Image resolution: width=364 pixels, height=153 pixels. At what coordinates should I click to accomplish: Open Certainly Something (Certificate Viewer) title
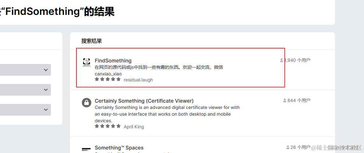(144, 101)
